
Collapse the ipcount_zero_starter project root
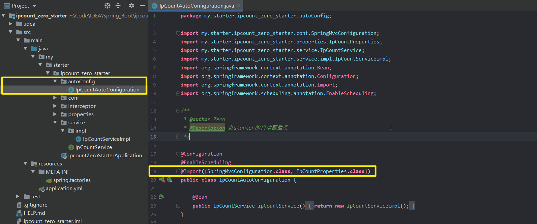point(3,15)
